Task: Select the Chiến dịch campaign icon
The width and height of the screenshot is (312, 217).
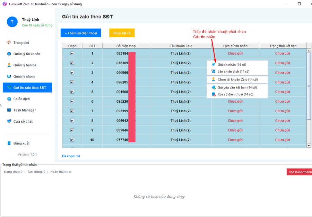Action: (x=9, y=99)
